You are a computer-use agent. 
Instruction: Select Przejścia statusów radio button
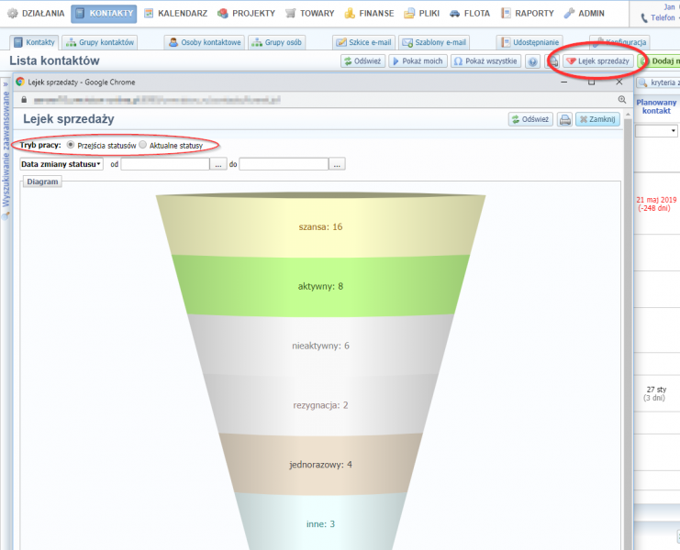coord(72,145)
